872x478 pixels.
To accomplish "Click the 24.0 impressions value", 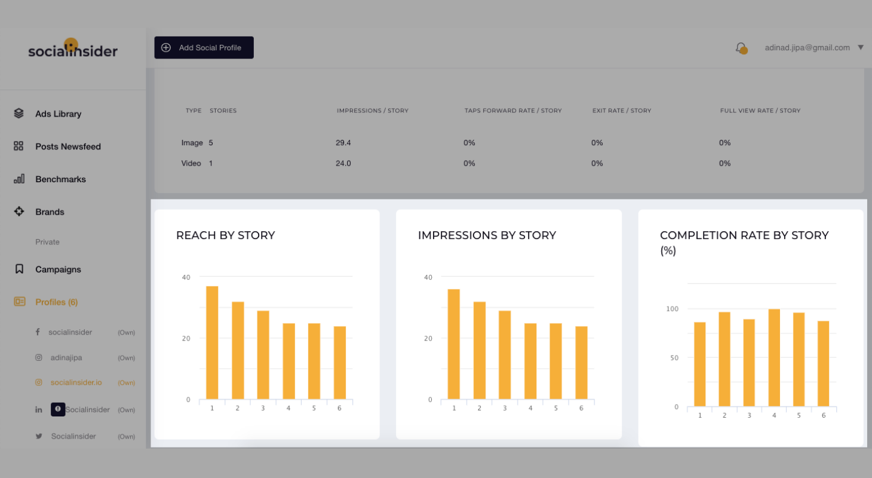I will (x=343, y=163).
